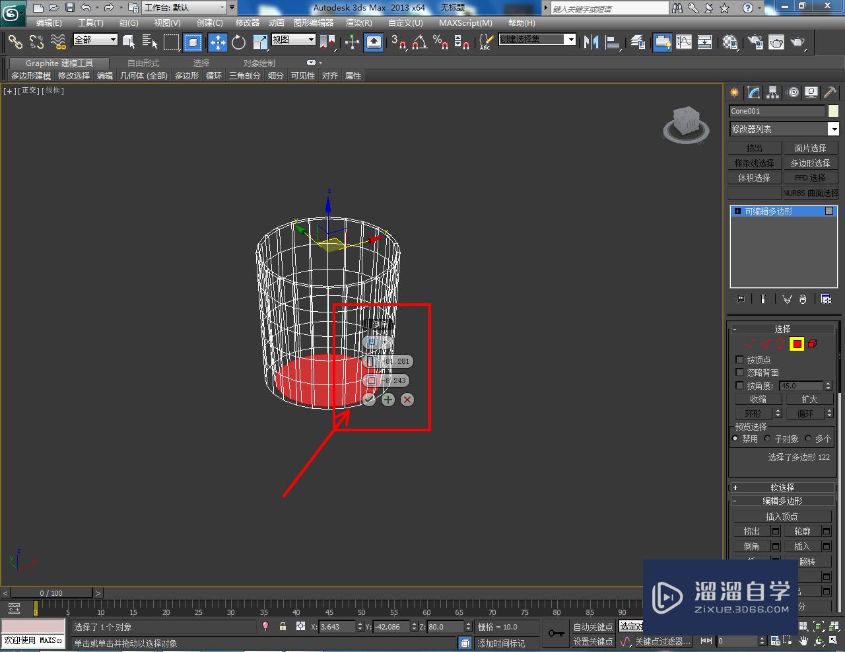Open the 编辑(E) menu
The width and height of the screenshot is (845, 652).
[x=49, y=22]
